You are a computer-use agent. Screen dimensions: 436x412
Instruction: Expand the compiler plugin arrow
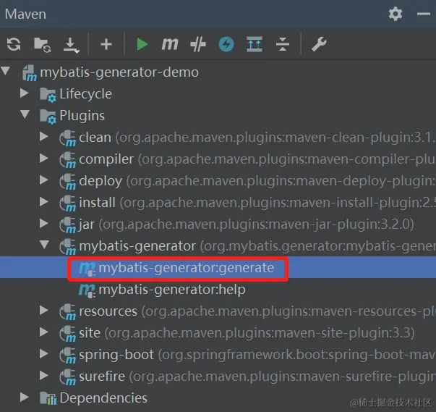[44, 158]
